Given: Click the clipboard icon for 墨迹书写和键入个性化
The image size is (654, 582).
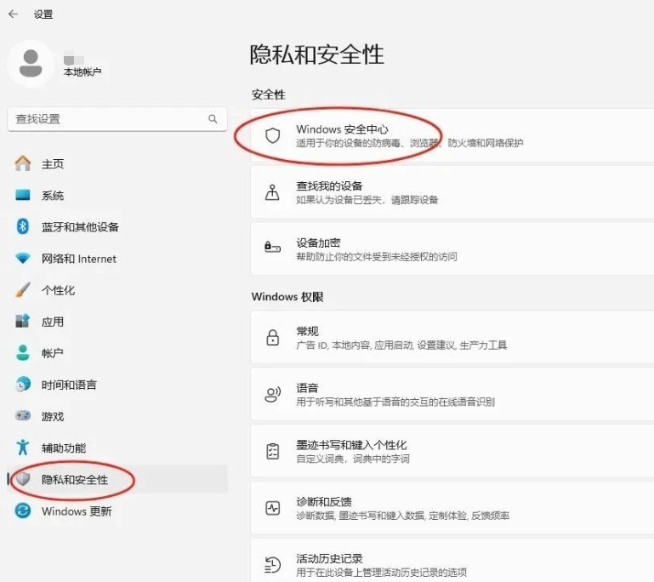Looking at the screenshot, I should pos(272,451).
